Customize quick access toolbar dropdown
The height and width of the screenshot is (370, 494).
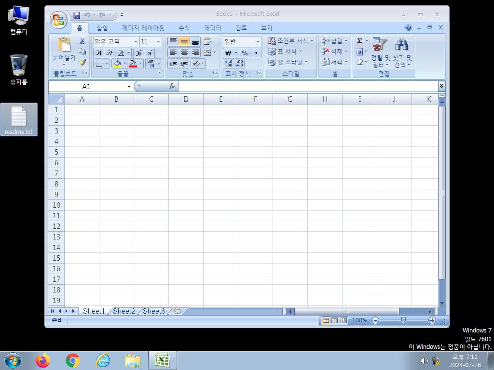[x=122, y=15]
